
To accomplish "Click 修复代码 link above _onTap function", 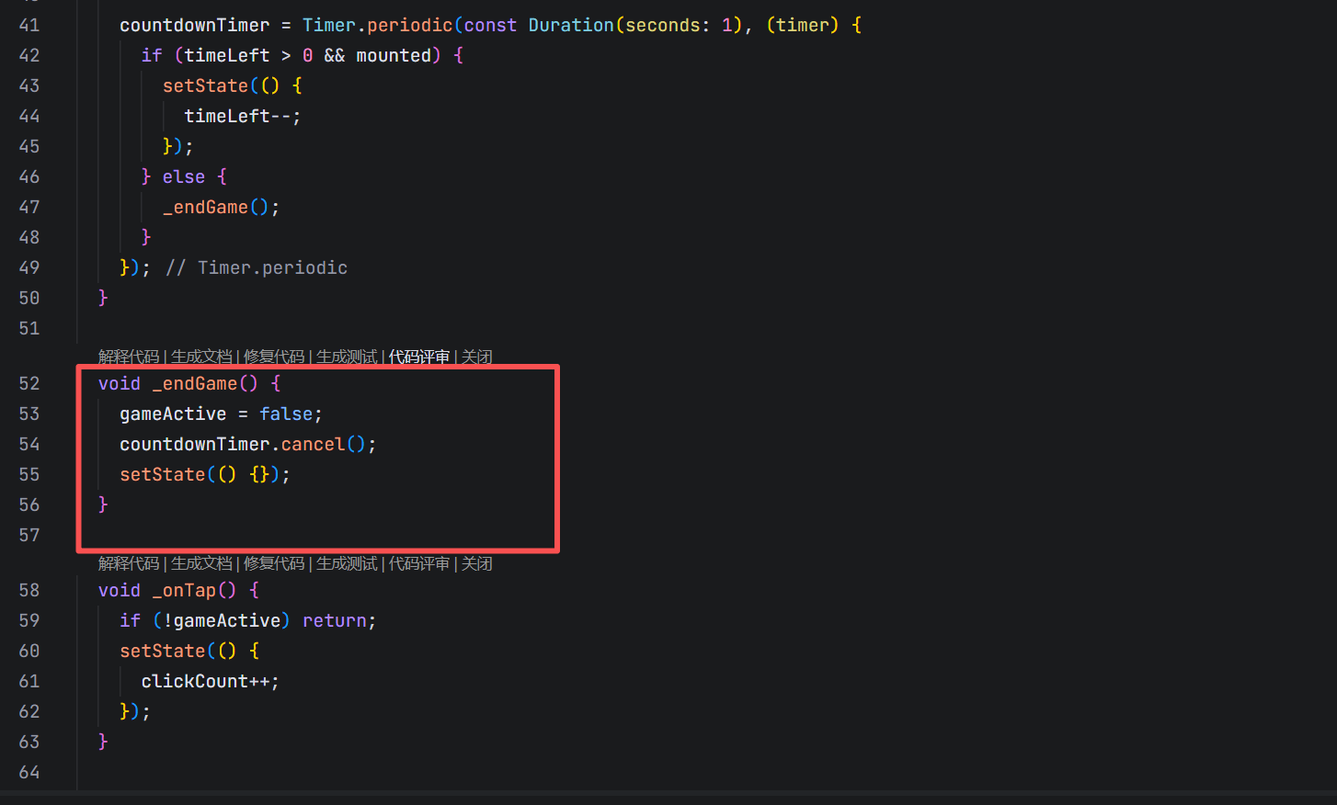I will point(274,563).
